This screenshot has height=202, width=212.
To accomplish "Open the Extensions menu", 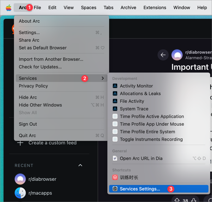I will (x=155, y=8).
